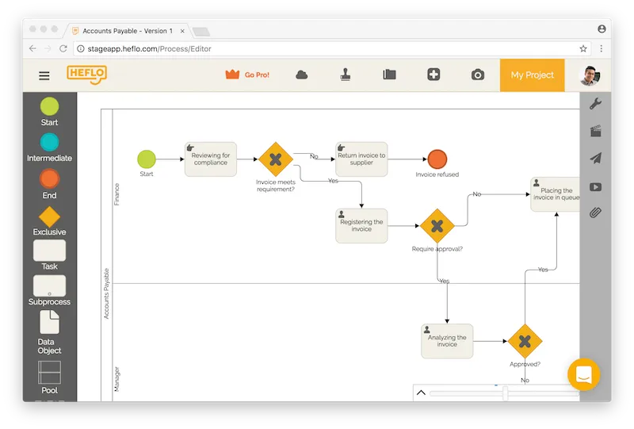The image size is (634, 429).
Task: Pick the Intermediate event from palette
Action: click(x=49, y=143)
